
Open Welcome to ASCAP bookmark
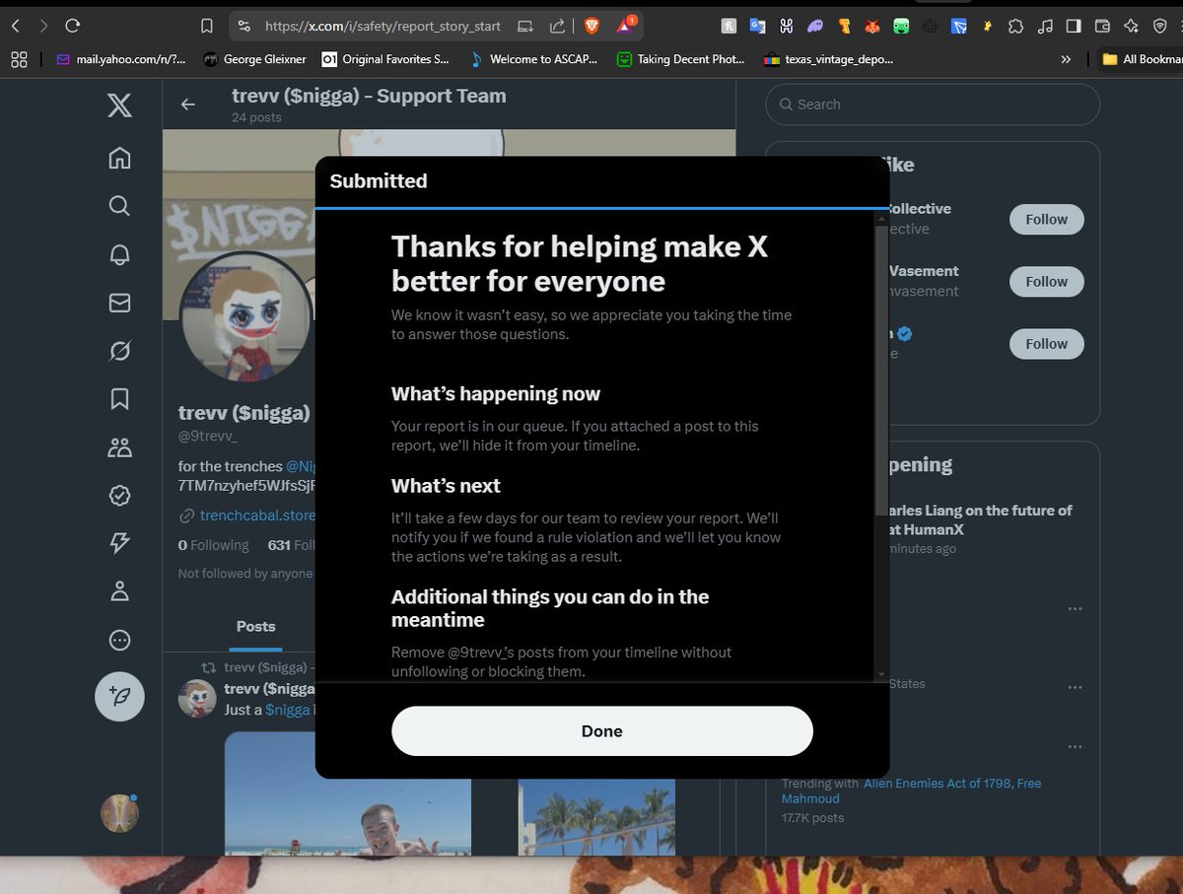coord(533,59)
